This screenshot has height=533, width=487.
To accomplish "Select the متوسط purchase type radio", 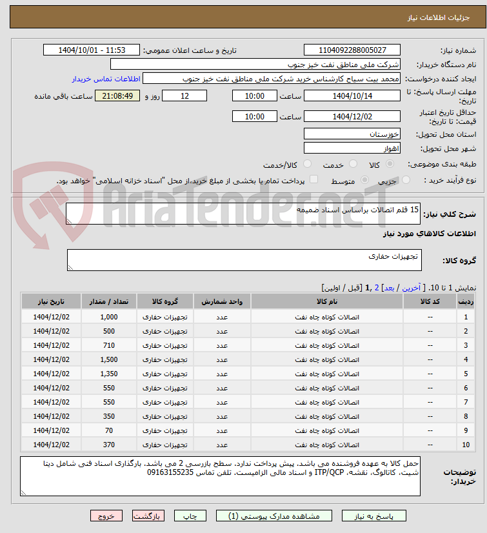I will pyautogui.click(x=364, y=180).
